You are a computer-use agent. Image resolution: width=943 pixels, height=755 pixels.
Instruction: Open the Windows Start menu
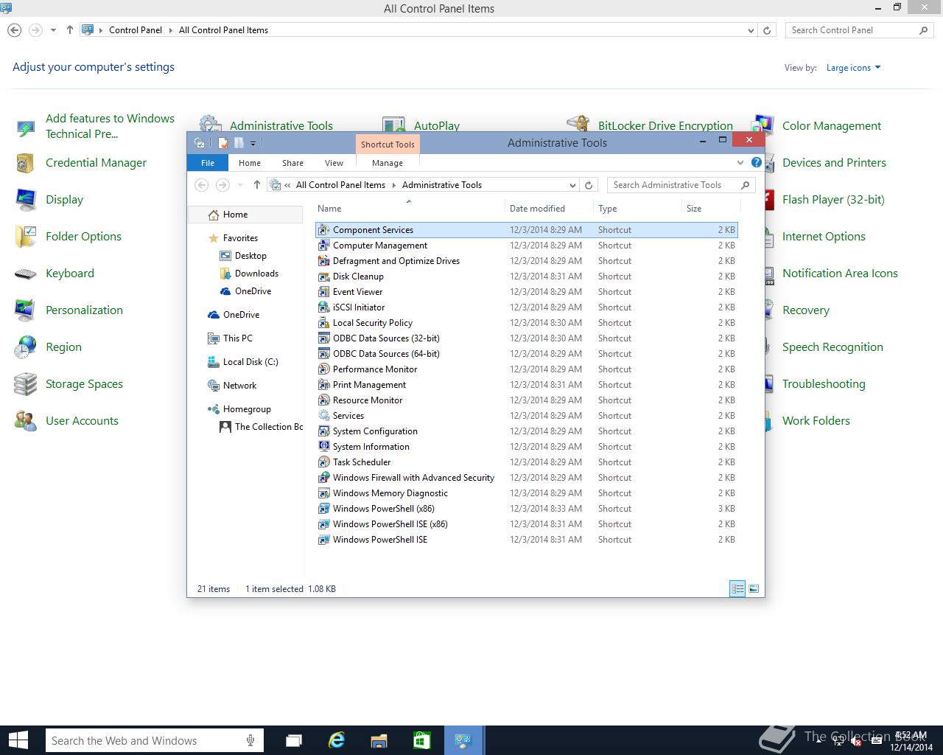[x=18, y=740]
